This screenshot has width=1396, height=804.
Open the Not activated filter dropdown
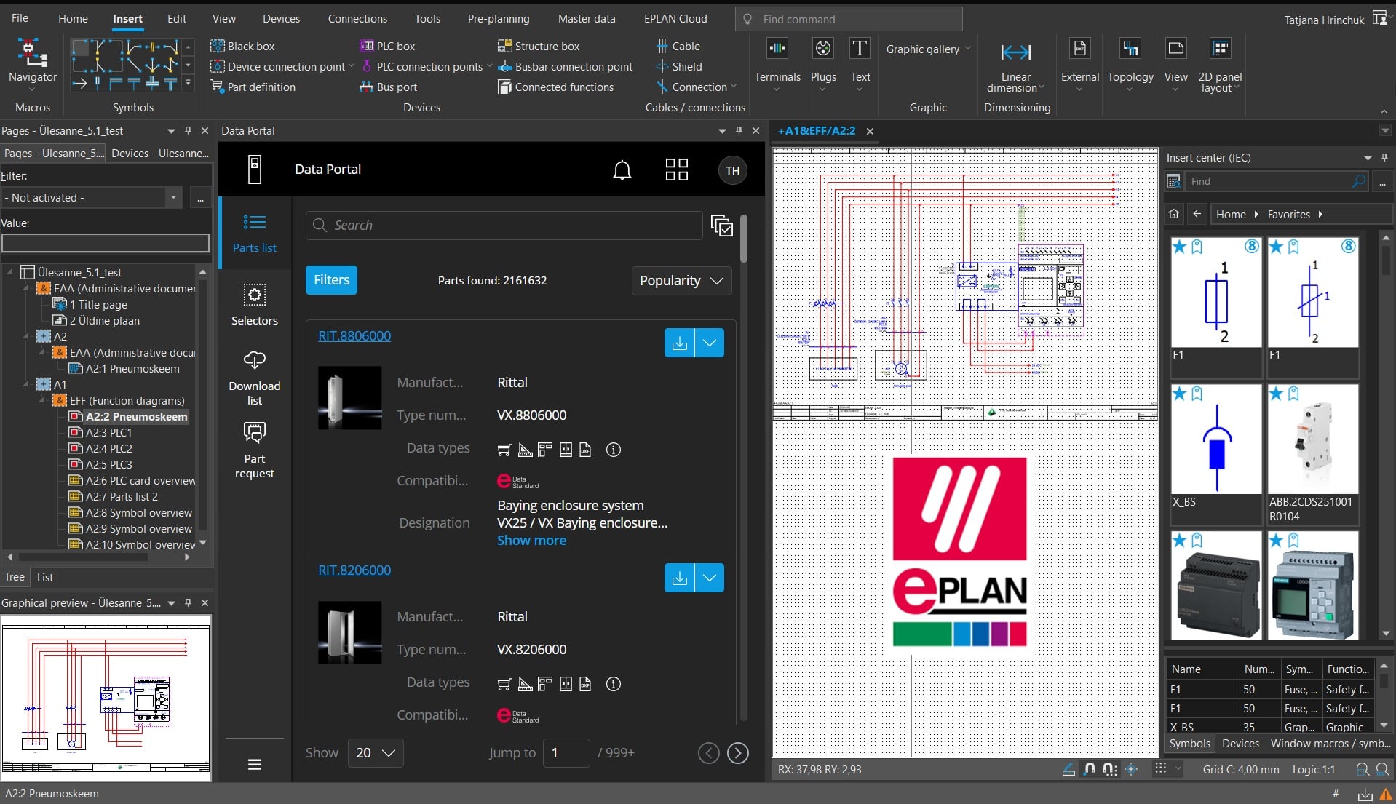point(173,197)
